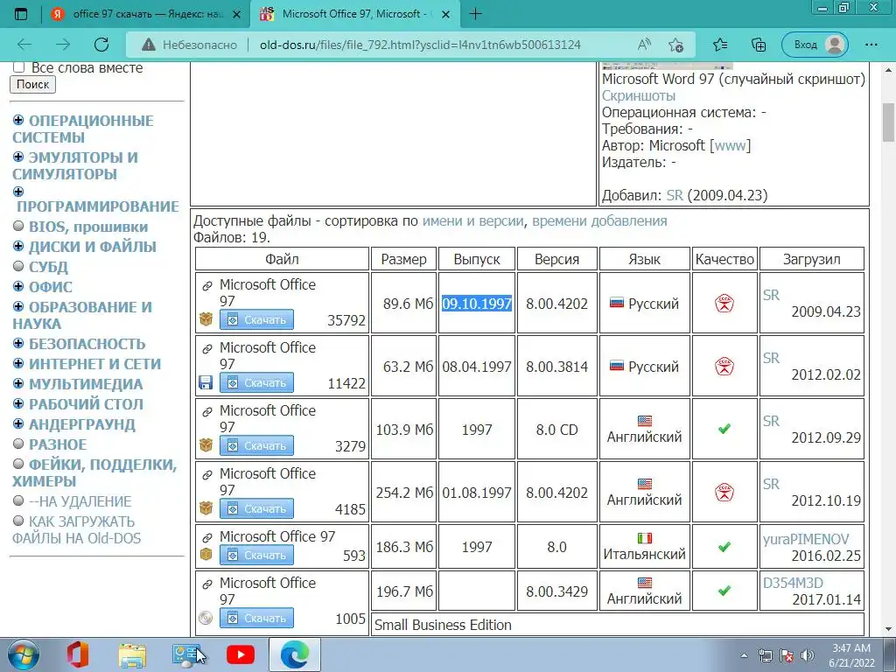Download the 89.6 Мб Russian Office 97
Image resolution: width=896 pixels, height=672 pixels.
(x=256, y=320)
